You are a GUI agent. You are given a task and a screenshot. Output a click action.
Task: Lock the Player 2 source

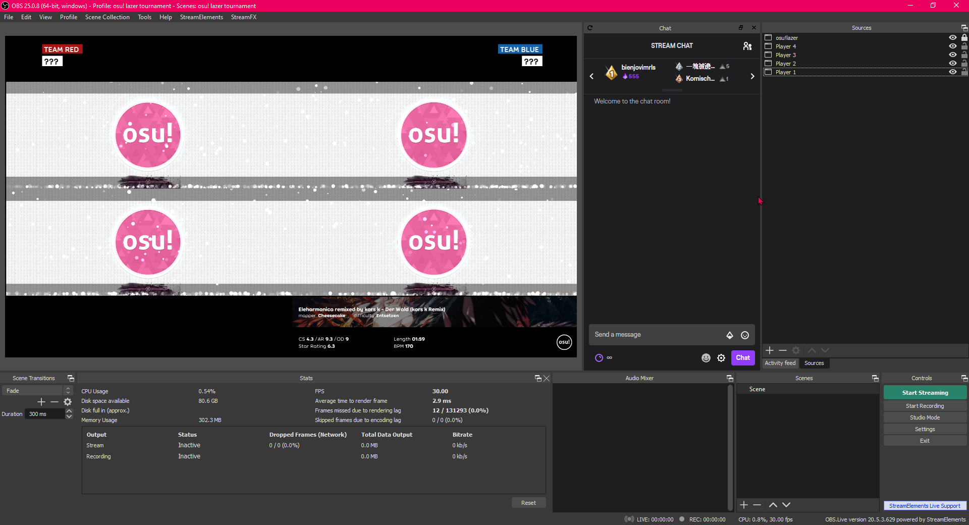click(964, 64)
